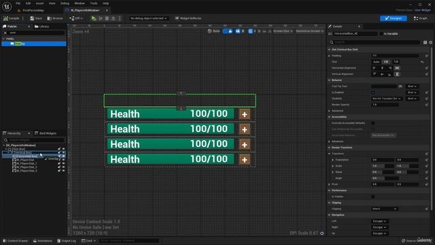Open the Window menu

tap(80, 3)
